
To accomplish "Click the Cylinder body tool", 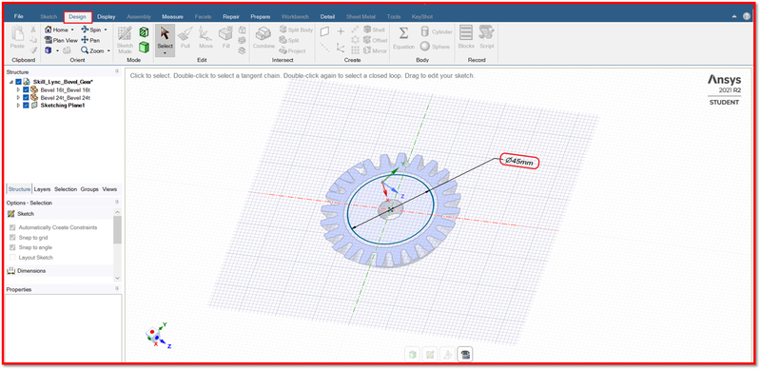I will 437,31.
